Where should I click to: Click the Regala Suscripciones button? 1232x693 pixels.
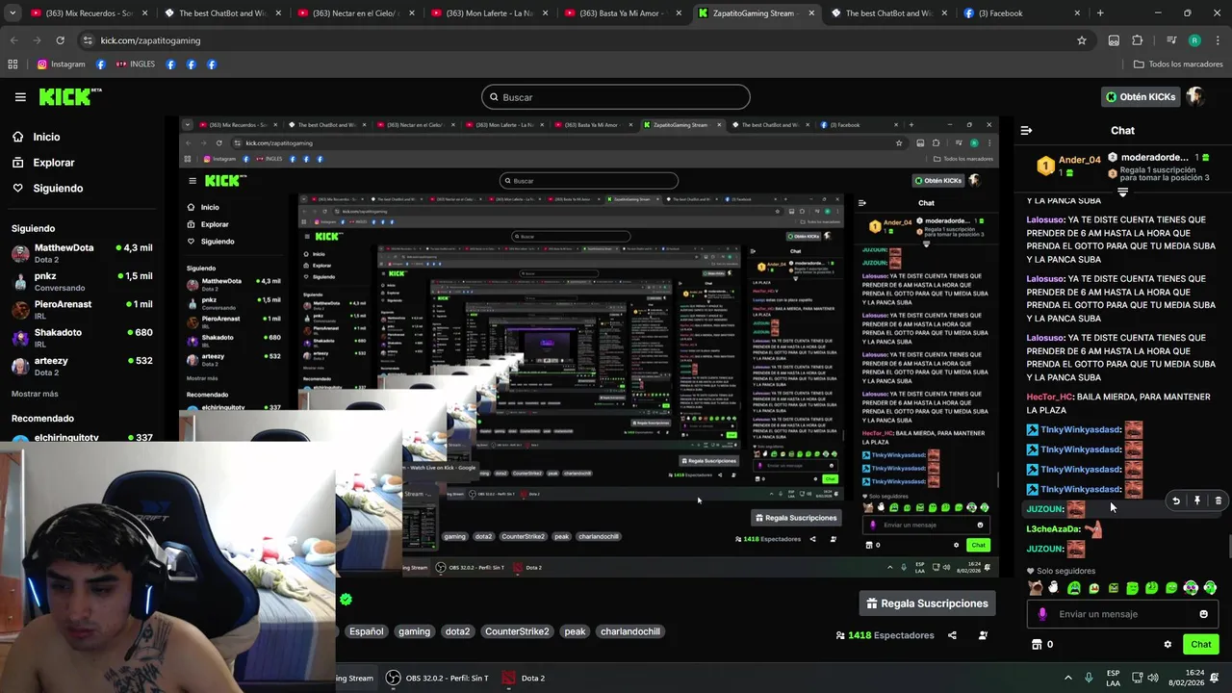coord(927,603)
